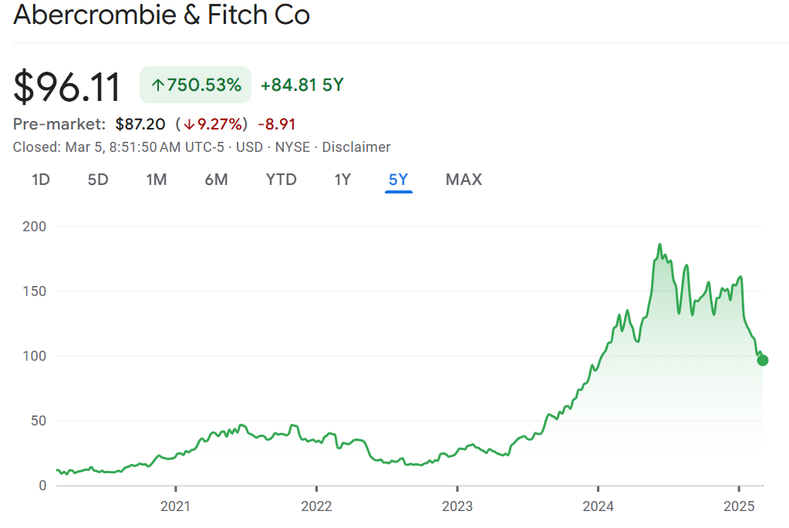Click the active 5Y tab
Screen dimensions: 789x528
pos(399,180)
